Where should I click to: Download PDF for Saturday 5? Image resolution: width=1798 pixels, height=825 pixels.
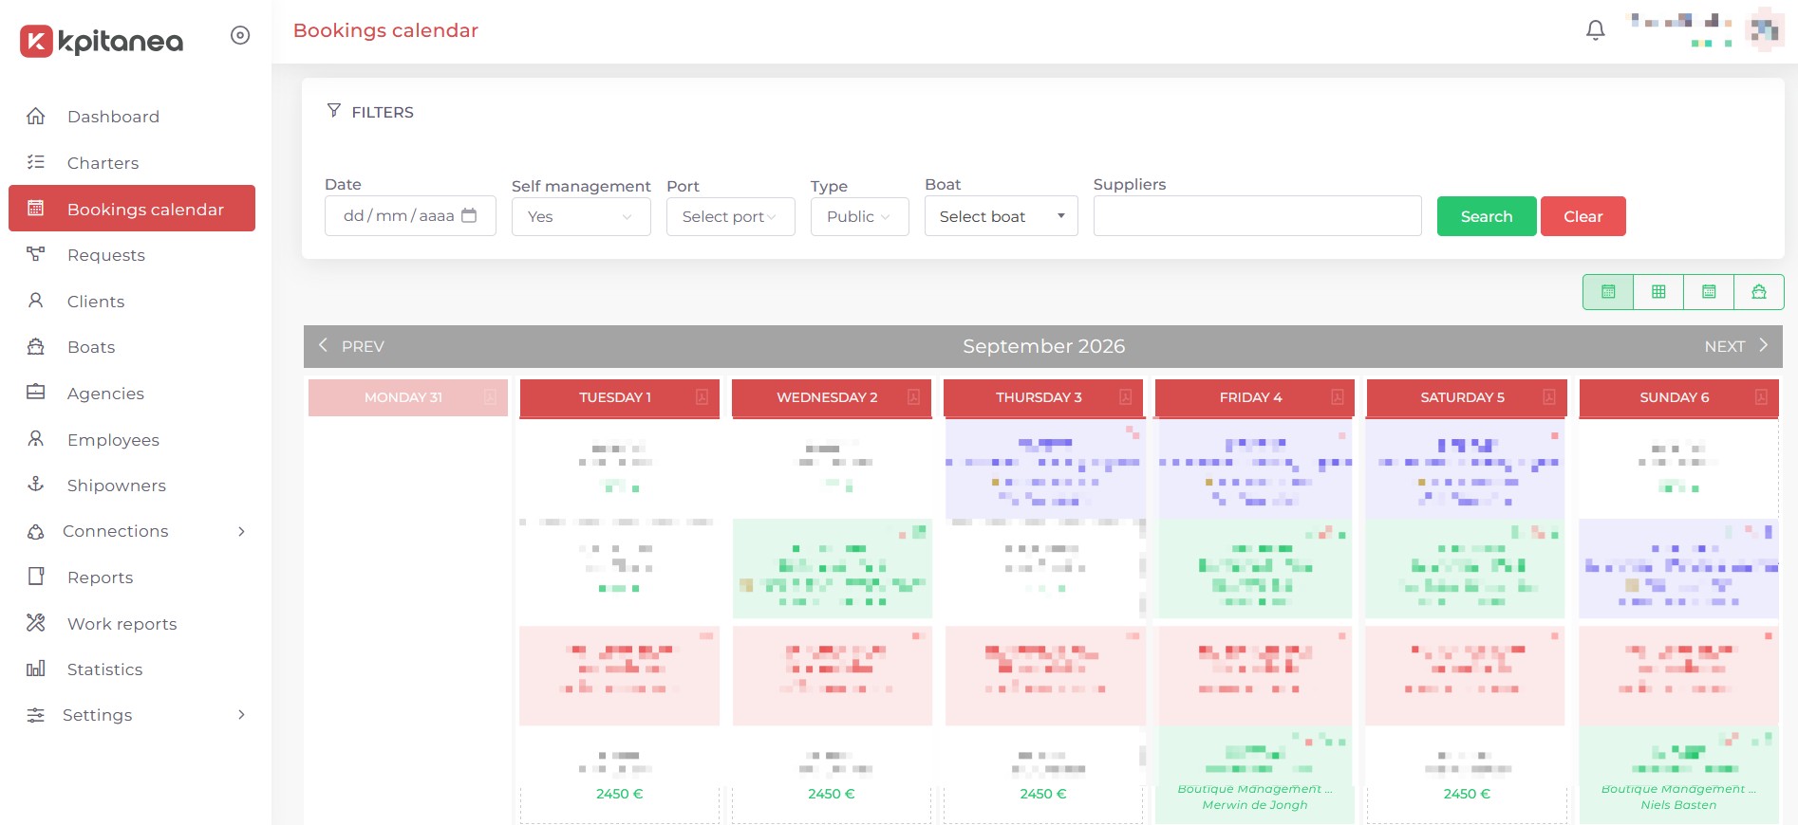point(1548,397)
